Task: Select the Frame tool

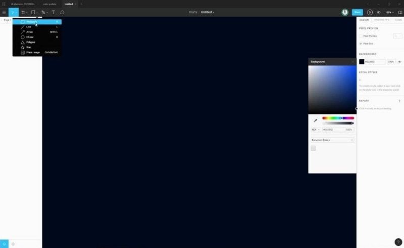Action: (x=23, y=12)
